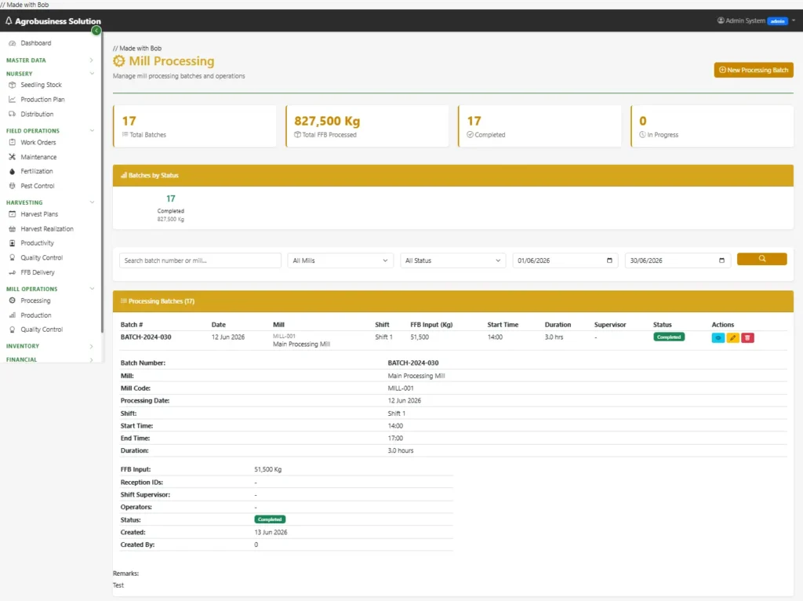Click the Distribution truck icon
Screen dimensions: 803x601
coord(13,114)
